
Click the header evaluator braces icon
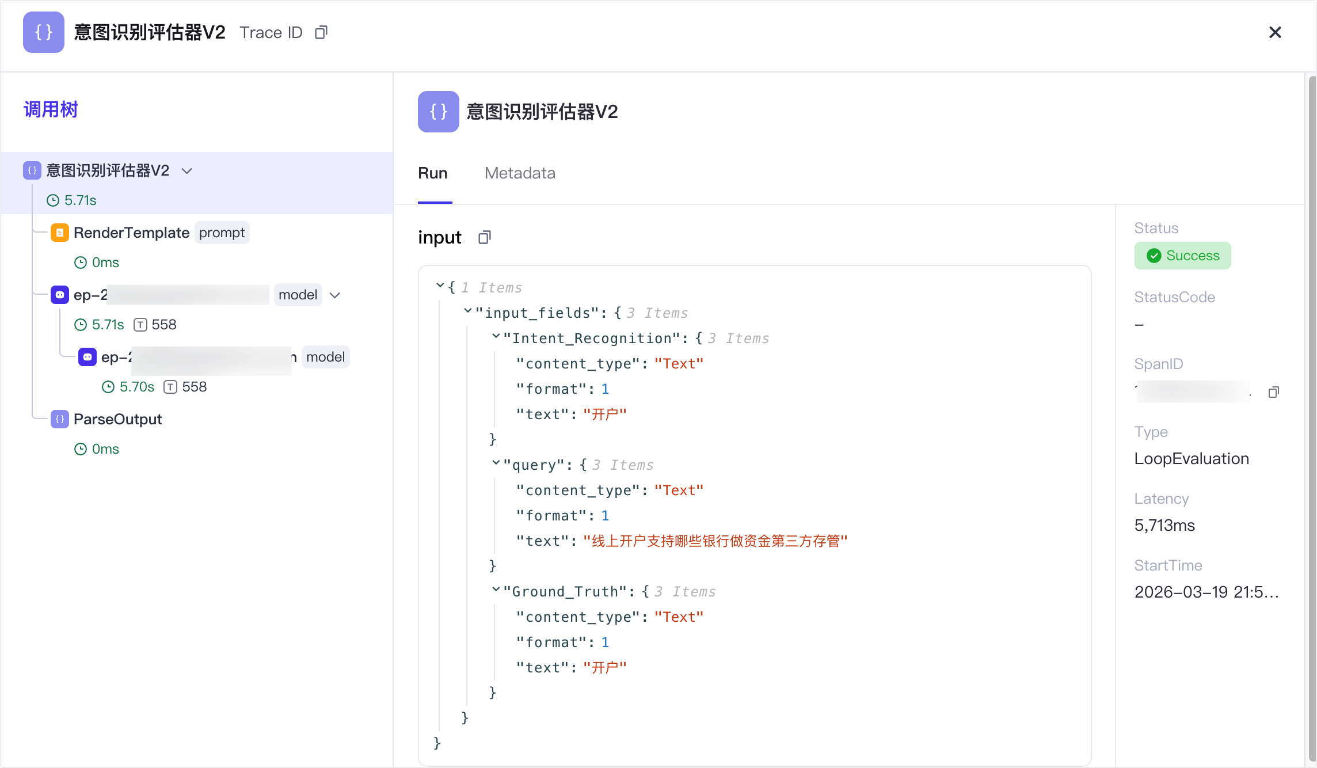pos(44,32)
